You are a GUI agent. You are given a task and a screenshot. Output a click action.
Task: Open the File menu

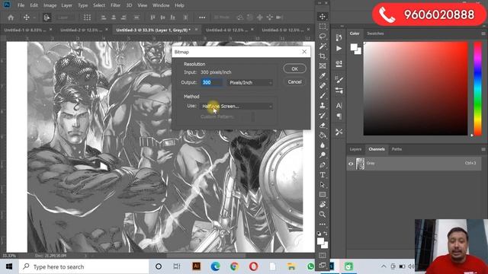point(21,5)
